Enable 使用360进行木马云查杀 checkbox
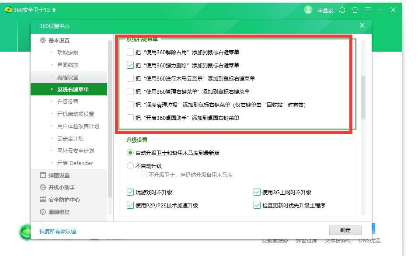Viewport: 418px width, 256px height. click(x=130, y=78)
